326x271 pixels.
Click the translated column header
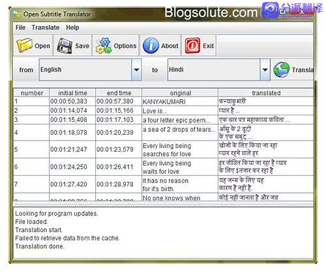[x=266, y=93]
